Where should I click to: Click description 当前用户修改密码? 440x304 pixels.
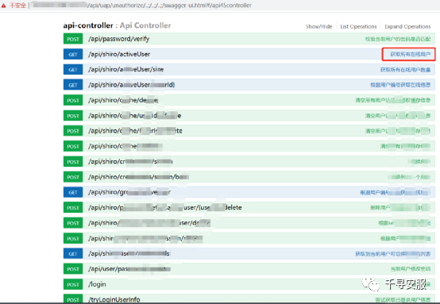click(411, 269)
